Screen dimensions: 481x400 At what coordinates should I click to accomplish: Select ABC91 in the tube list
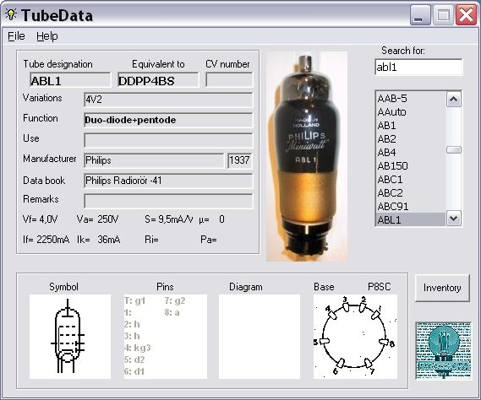click(x=411, y=206)
